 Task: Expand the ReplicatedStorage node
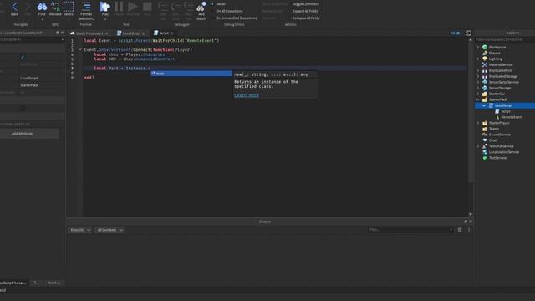point(478,76)
